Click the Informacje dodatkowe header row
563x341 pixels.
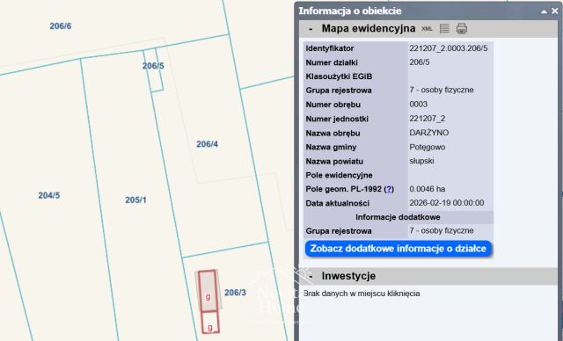[x=398, y=217]
